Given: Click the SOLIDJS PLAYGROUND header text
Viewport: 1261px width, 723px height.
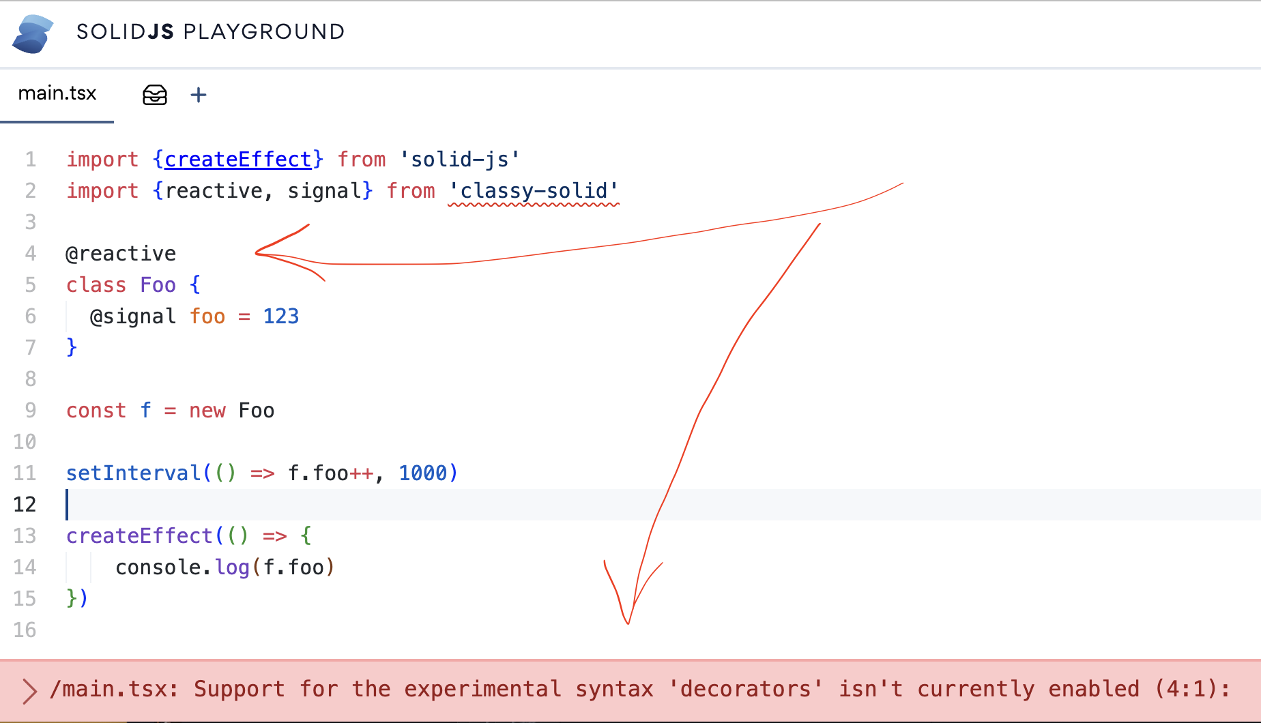Looking at the screenshot, I should point(209,31).
